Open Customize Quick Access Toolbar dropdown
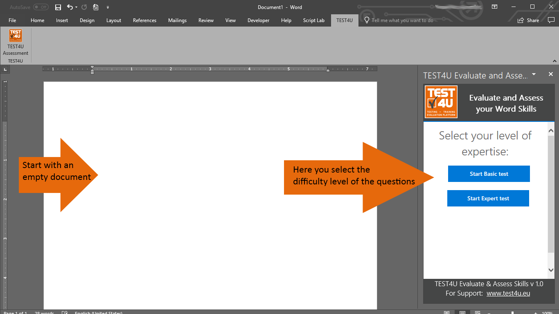The image size is (559, 314). [x=108, y=7]
